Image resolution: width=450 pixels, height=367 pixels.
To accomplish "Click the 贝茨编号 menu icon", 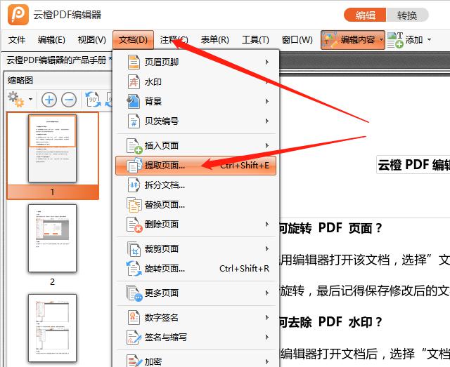I will click(x=134, y=121).
